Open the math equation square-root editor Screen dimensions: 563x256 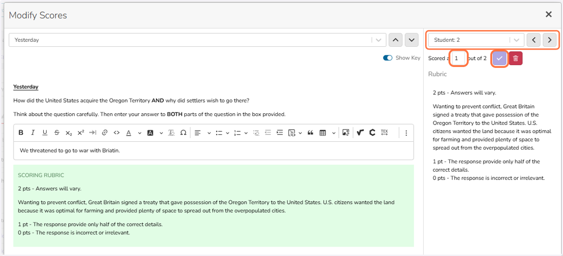click(x=360, y=133)
